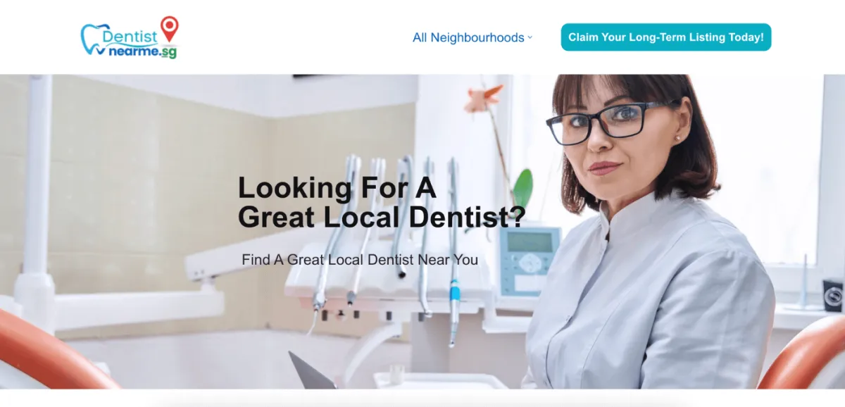Viewport: 845px width, 407px height.
Task: Click the "Great Local Dentist?" headline line
Action: tap(382, 218)
